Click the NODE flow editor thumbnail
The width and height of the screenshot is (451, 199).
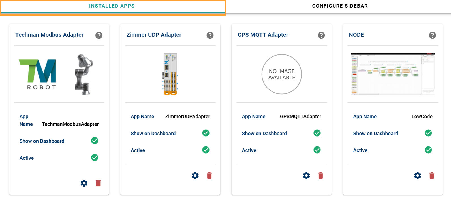[393, 74]
